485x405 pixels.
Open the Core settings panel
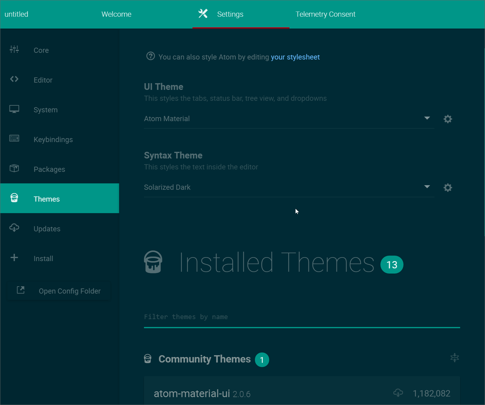[60, 50]
